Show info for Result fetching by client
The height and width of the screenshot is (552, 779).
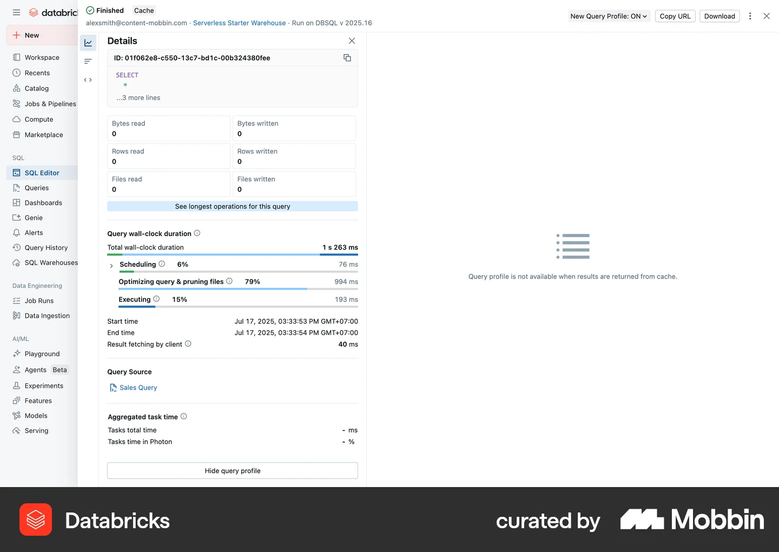pyautogui.click(x=188, y=344)
